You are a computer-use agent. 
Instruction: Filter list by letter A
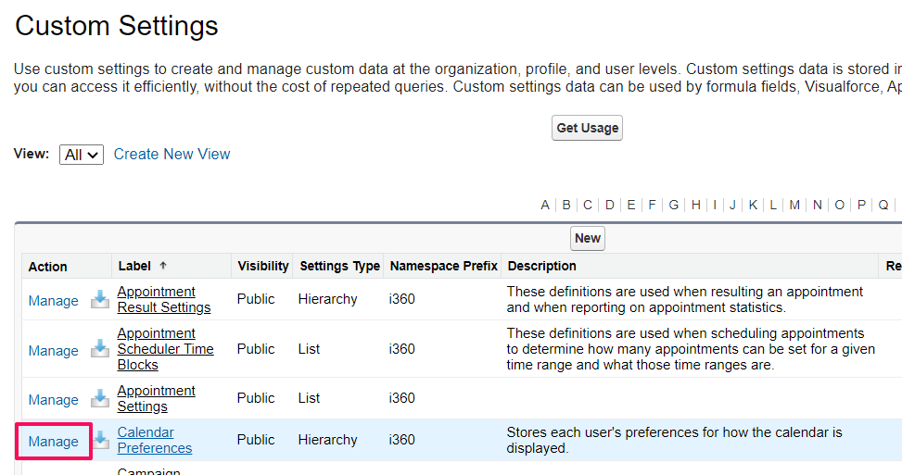(545, 205)
